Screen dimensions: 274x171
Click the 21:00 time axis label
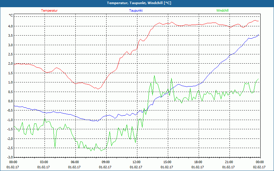tap(229, 162)
